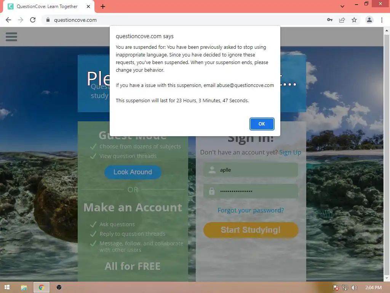Image resolution: width=390 pixels, height=293 pixels.
Task: Click the 'Ask questions' checklist item
Action: tap(117, 224)
